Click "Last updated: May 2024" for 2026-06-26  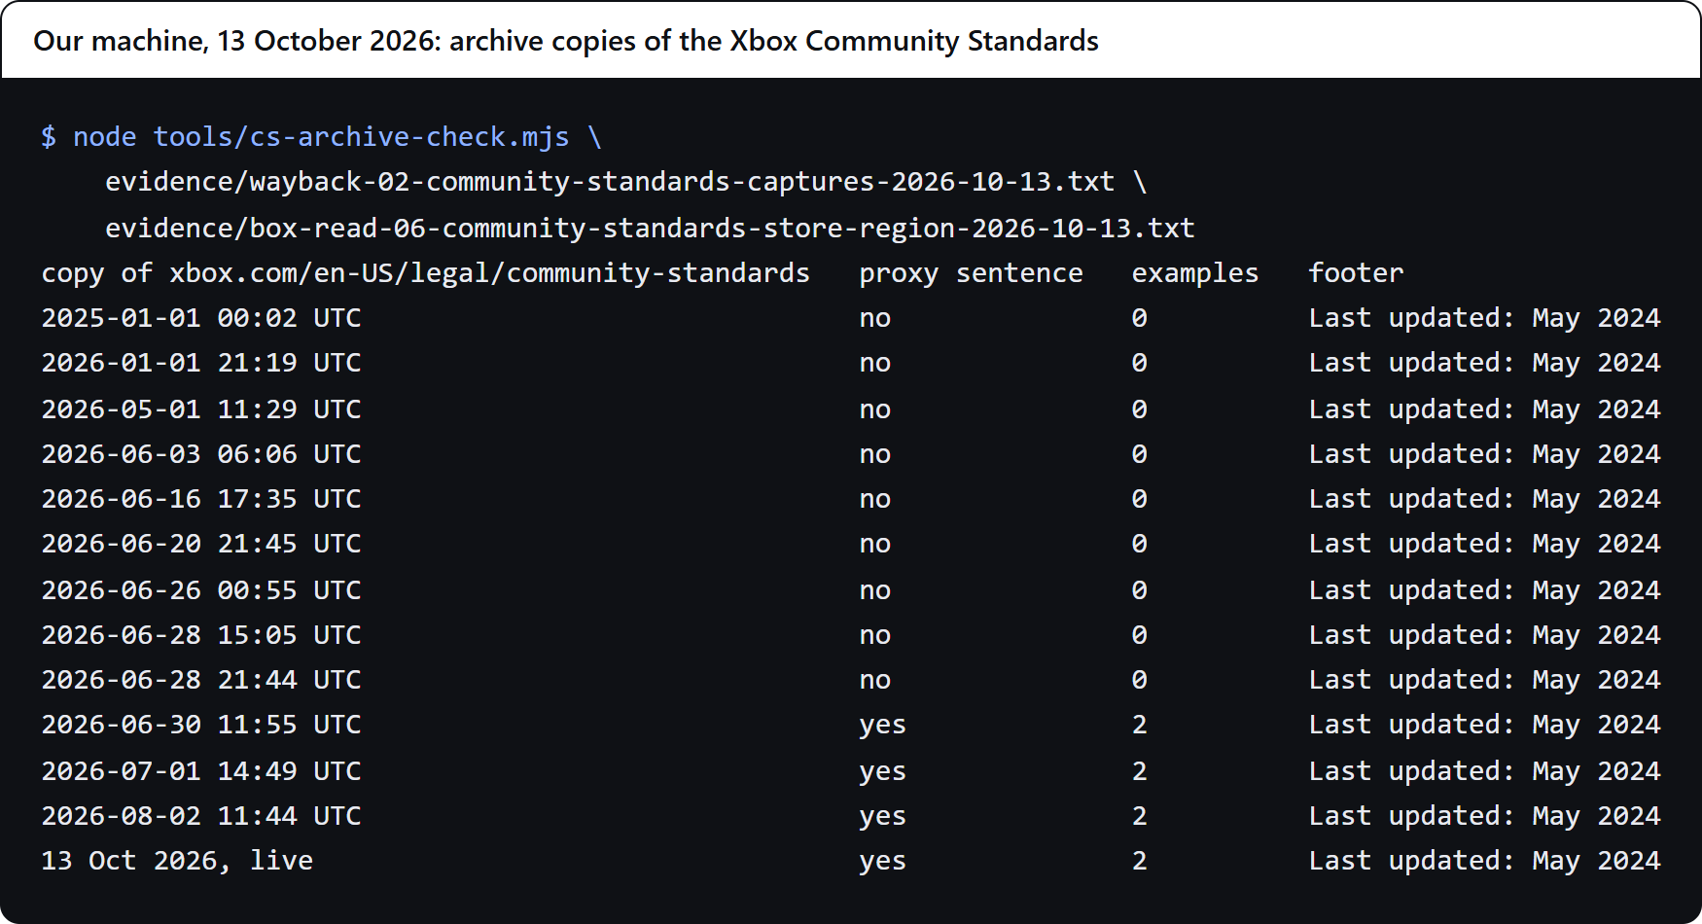[x=1485, y=589]
